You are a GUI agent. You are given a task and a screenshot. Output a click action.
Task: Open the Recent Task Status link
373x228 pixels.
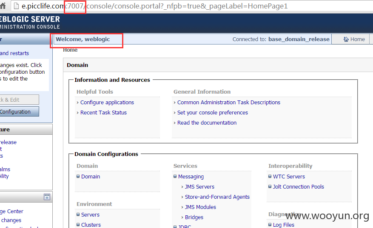point(103,113)
